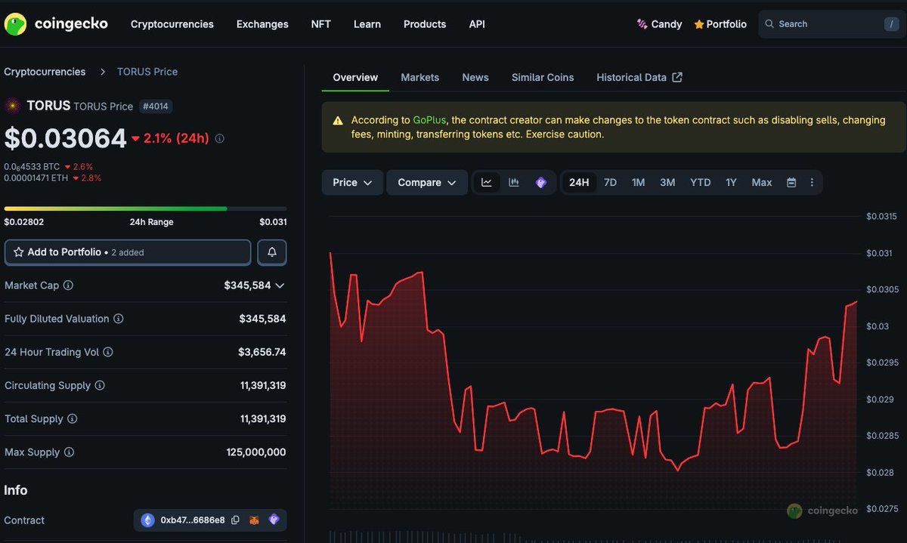
Task: Click the search magnifier icon
Action: (x=770, y=24)
